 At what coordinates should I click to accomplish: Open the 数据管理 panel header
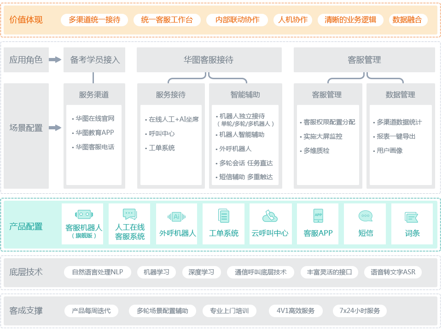[400, 95]
